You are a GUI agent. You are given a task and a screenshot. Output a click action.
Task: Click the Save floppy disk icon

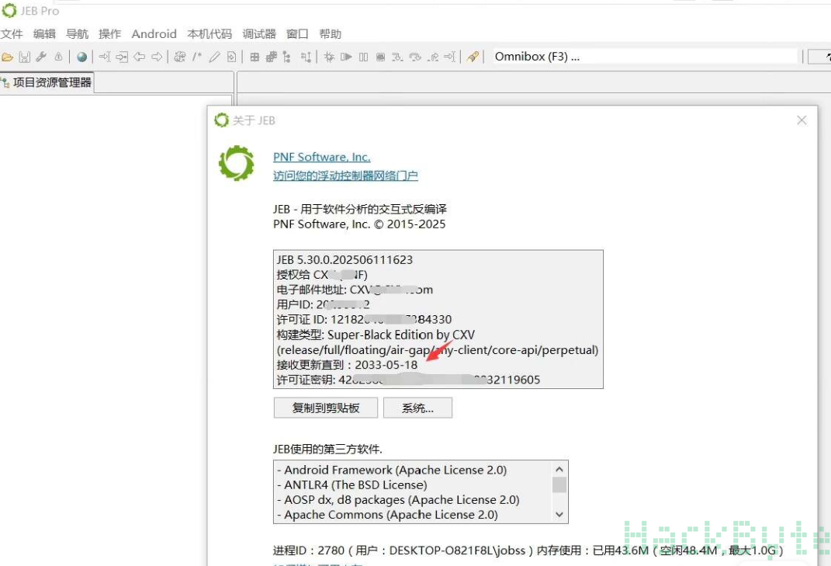click(24, 57)
